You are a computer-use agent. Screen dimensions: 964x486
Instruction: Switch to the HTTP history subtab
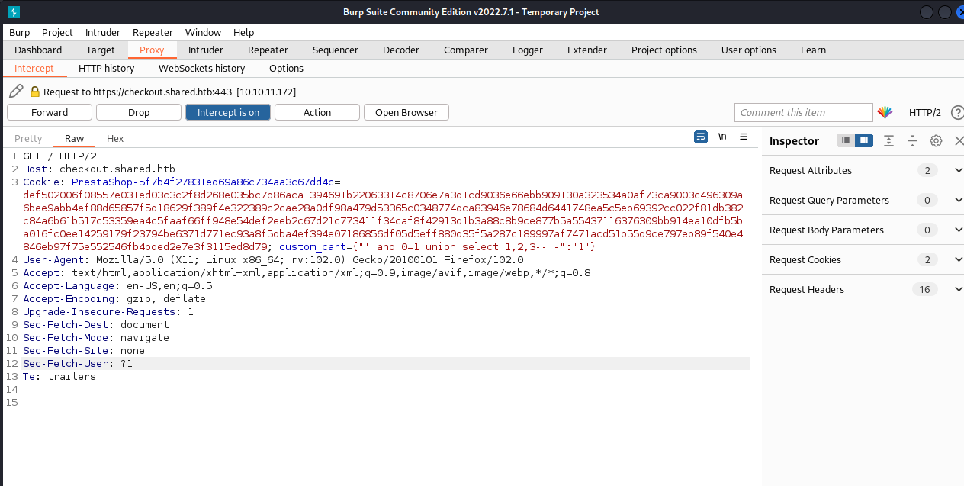click(x=106, y=68)
